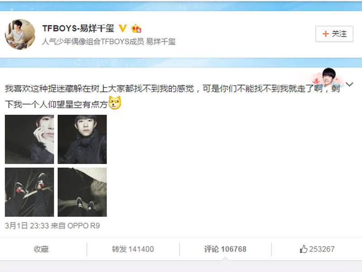This screenshot has height=272, width=362.
Task: Click the doge emoji in the post
Action: coord(115,103)
